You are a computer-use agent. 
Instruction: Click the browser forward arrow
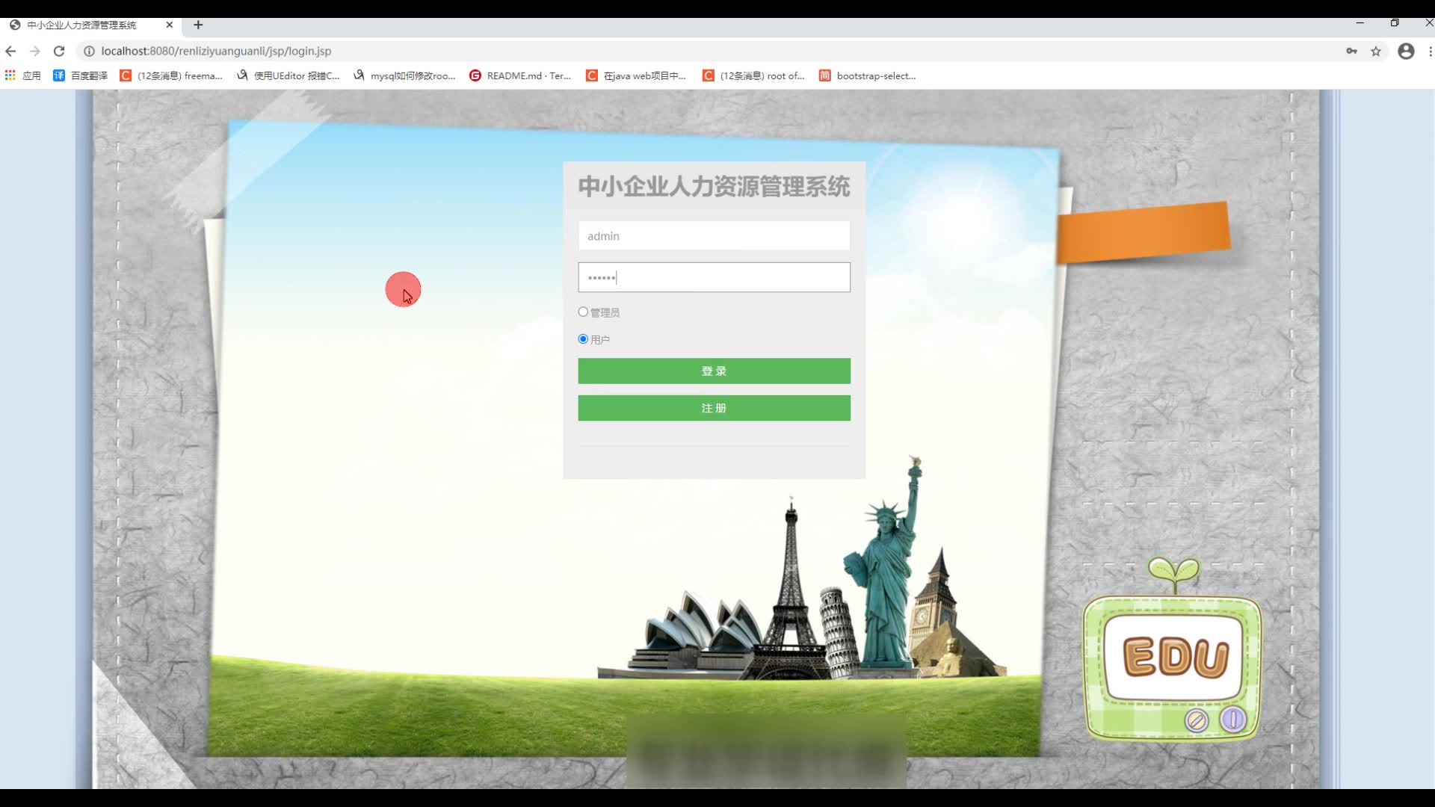34,51
